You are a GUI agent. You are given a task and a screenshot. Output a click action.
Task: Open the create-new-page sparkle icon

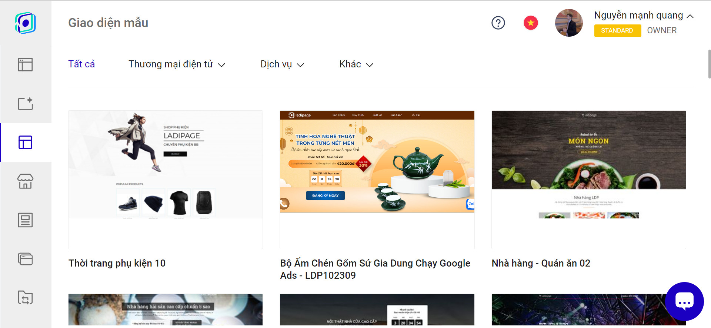[x=26, y=104]
